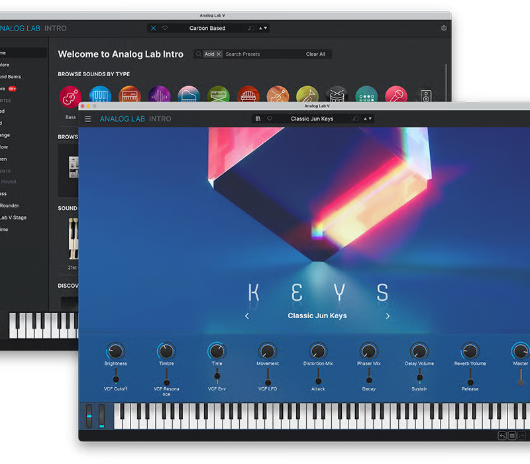The image size is (530, 464).
Task: Select the blue Keys sound type icon
Action: [x=100, y=94]
